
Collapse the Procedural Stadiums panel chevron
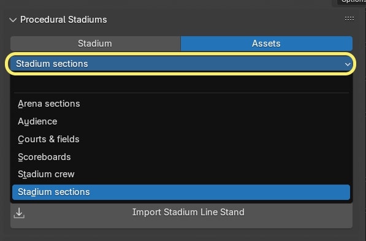pos(13,20)
